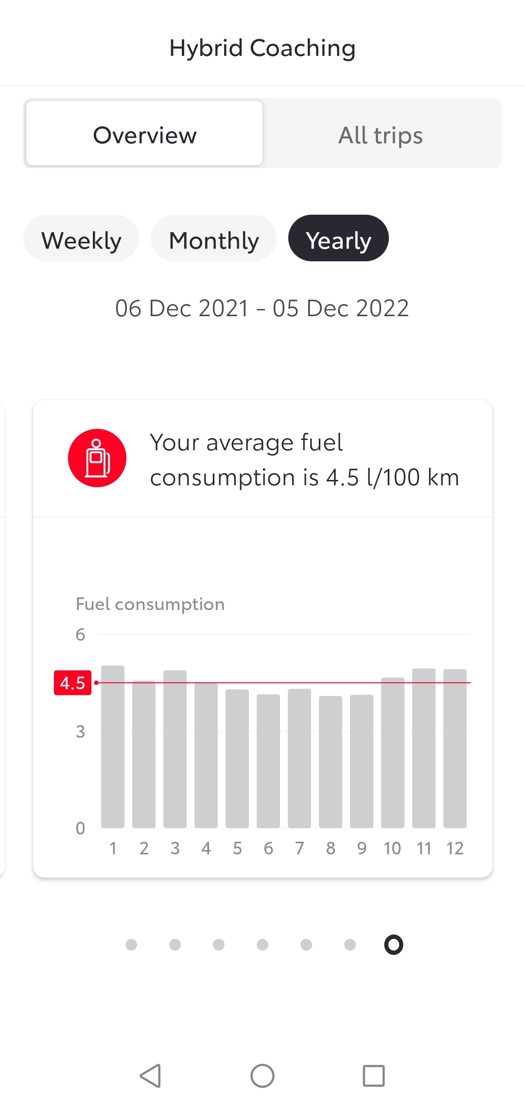Screen dimensions: 525x1105
Task: Tap the active seventh carousel page indicator
Action: coord(394,944)
